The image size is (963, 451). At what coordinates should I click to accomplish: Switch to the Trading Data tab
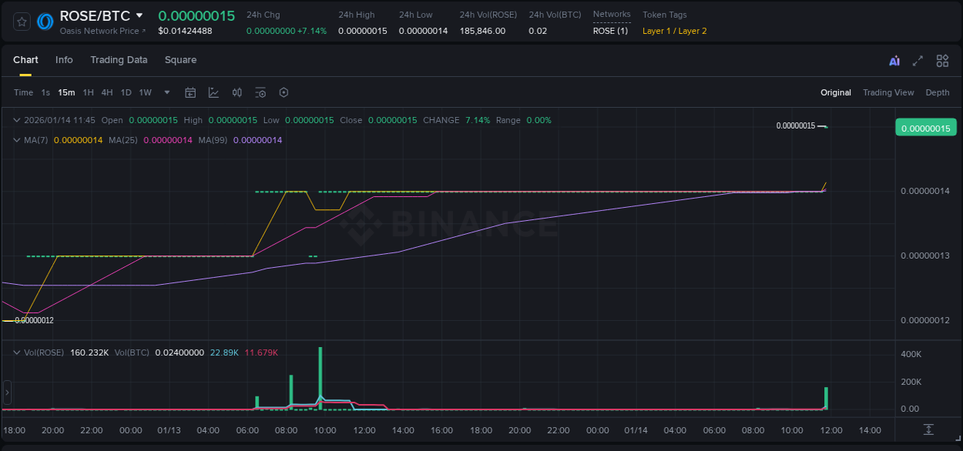point(119,60)
